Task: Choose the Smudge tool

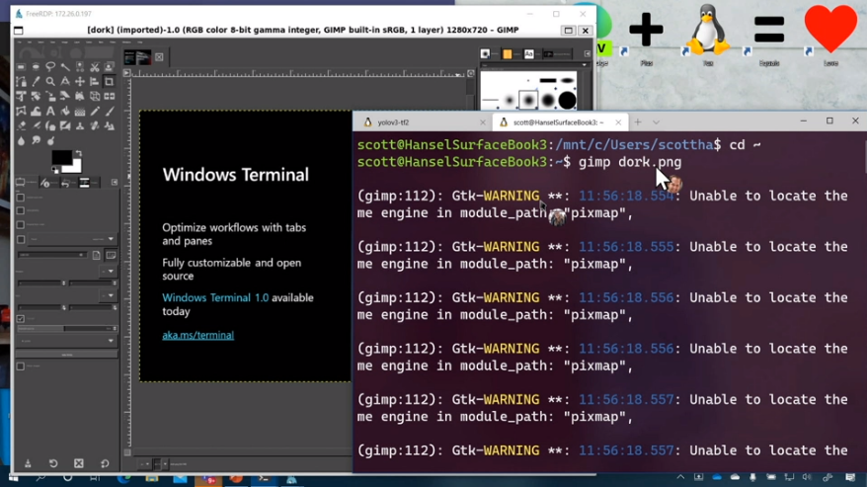Action: [36, 140]
